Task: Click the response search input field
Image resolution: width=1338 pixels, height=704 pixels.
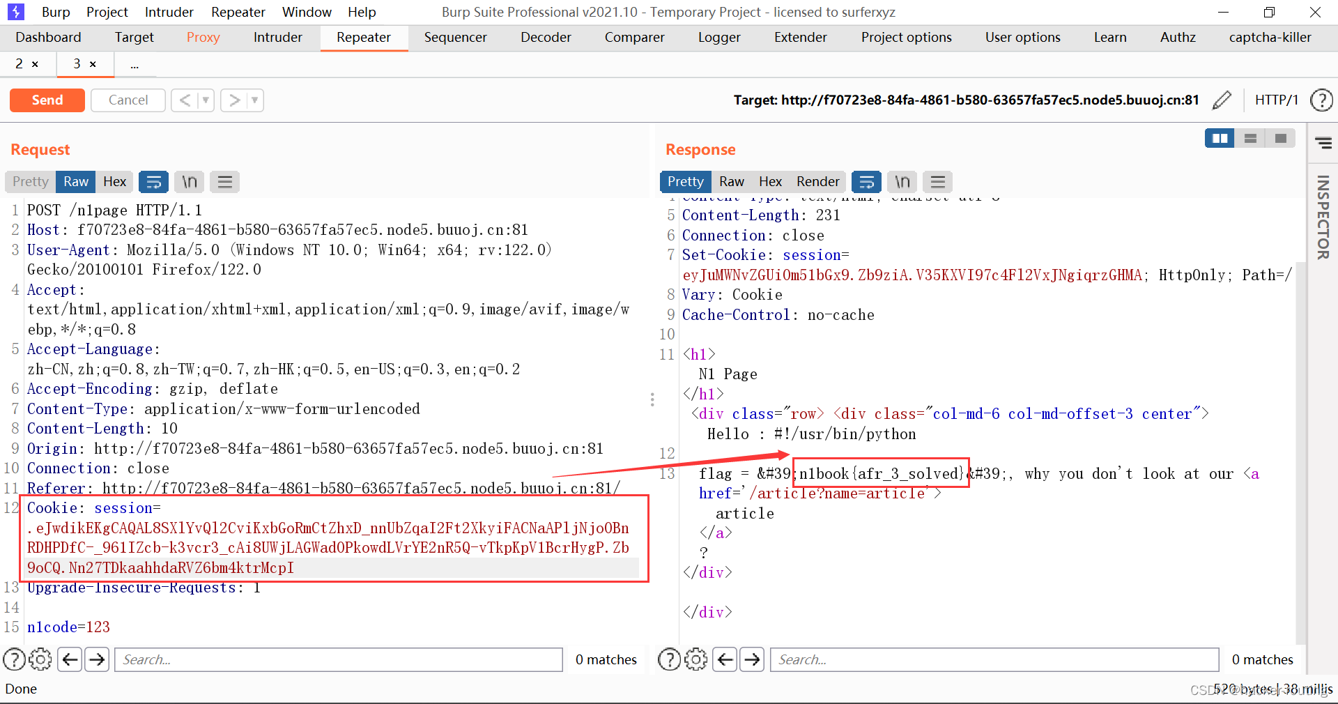Action: [994, 659]
